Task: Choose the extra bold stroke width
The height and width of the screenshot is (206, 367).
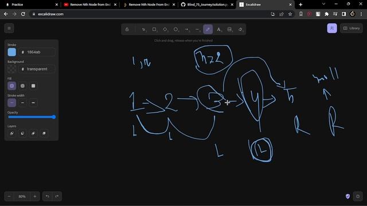Action: click(33, 103)
